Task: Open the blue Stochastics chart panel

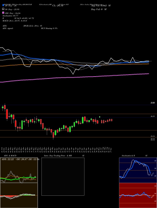Action: 138,170
